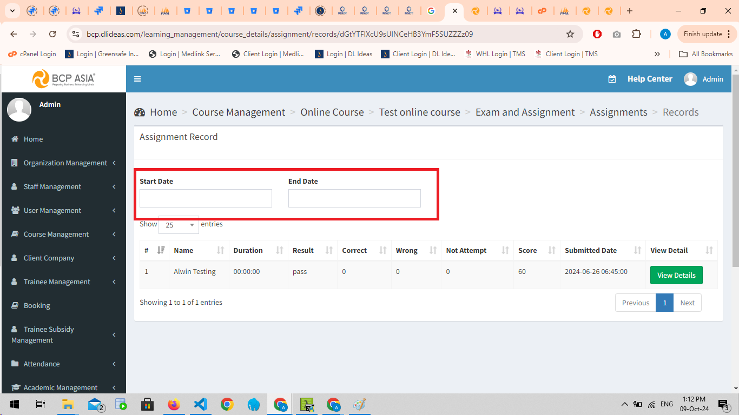Expand the Organization Management sidebar menu
This screenshot has height=415, width=739.
[63, 163]
